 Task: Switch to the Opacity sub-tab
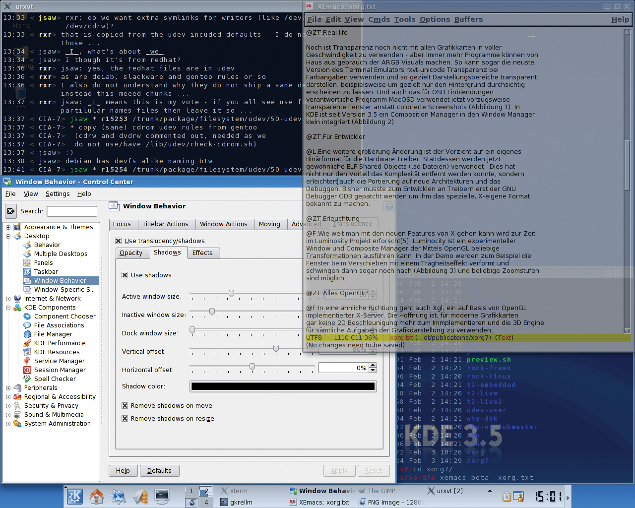(x=131, y=253)
